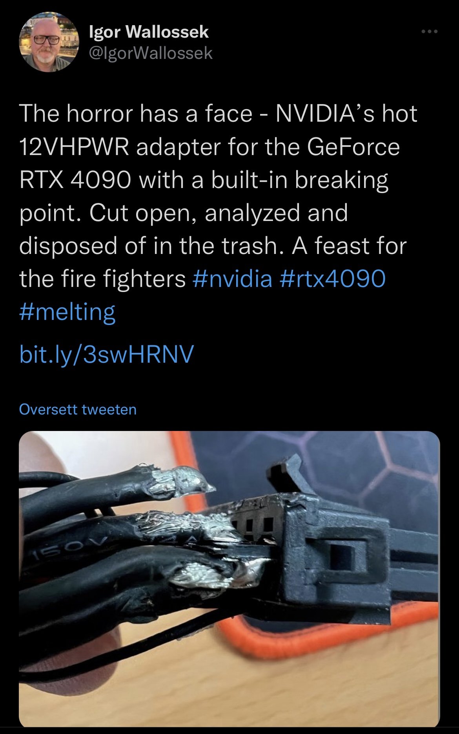Open the three-dot more options menu
Image resolution: width=459 pixels, height=734 pixels.
pyautogui.click(x=430, y=32)
